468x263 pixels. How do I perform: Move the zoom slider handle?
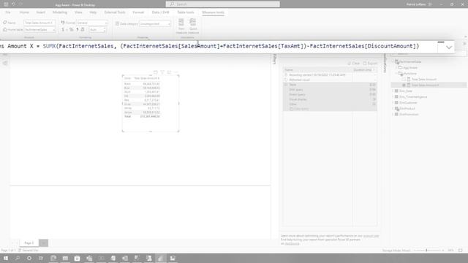(426, 251)
